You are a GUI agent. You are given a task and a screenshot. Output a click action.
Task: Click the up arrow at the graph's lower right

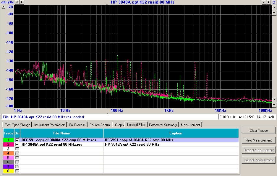tap(274, 100)
